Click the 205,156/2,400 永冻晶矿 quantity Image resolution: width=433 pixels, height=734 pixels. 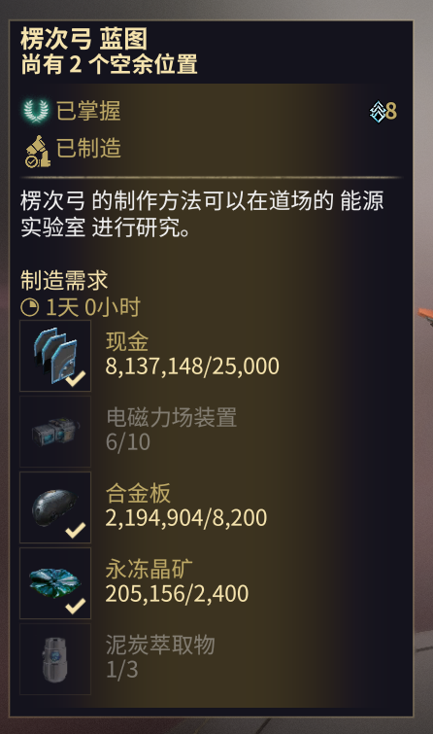pyautogui.click(x=177, y=594)
